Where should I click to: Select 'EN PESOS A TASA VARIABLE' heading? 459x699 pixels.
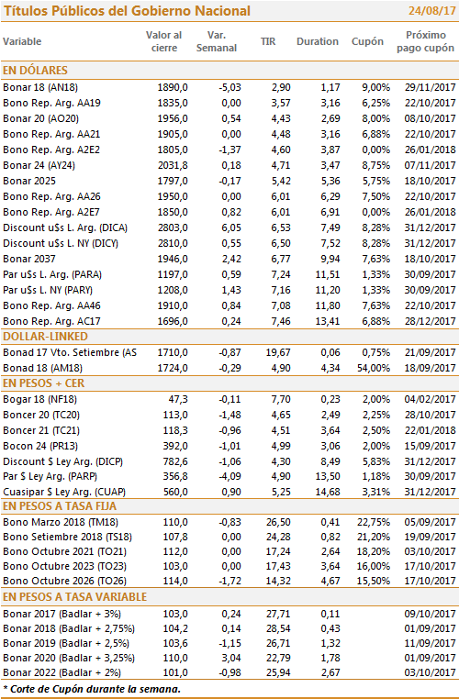[x=75, y=597]
